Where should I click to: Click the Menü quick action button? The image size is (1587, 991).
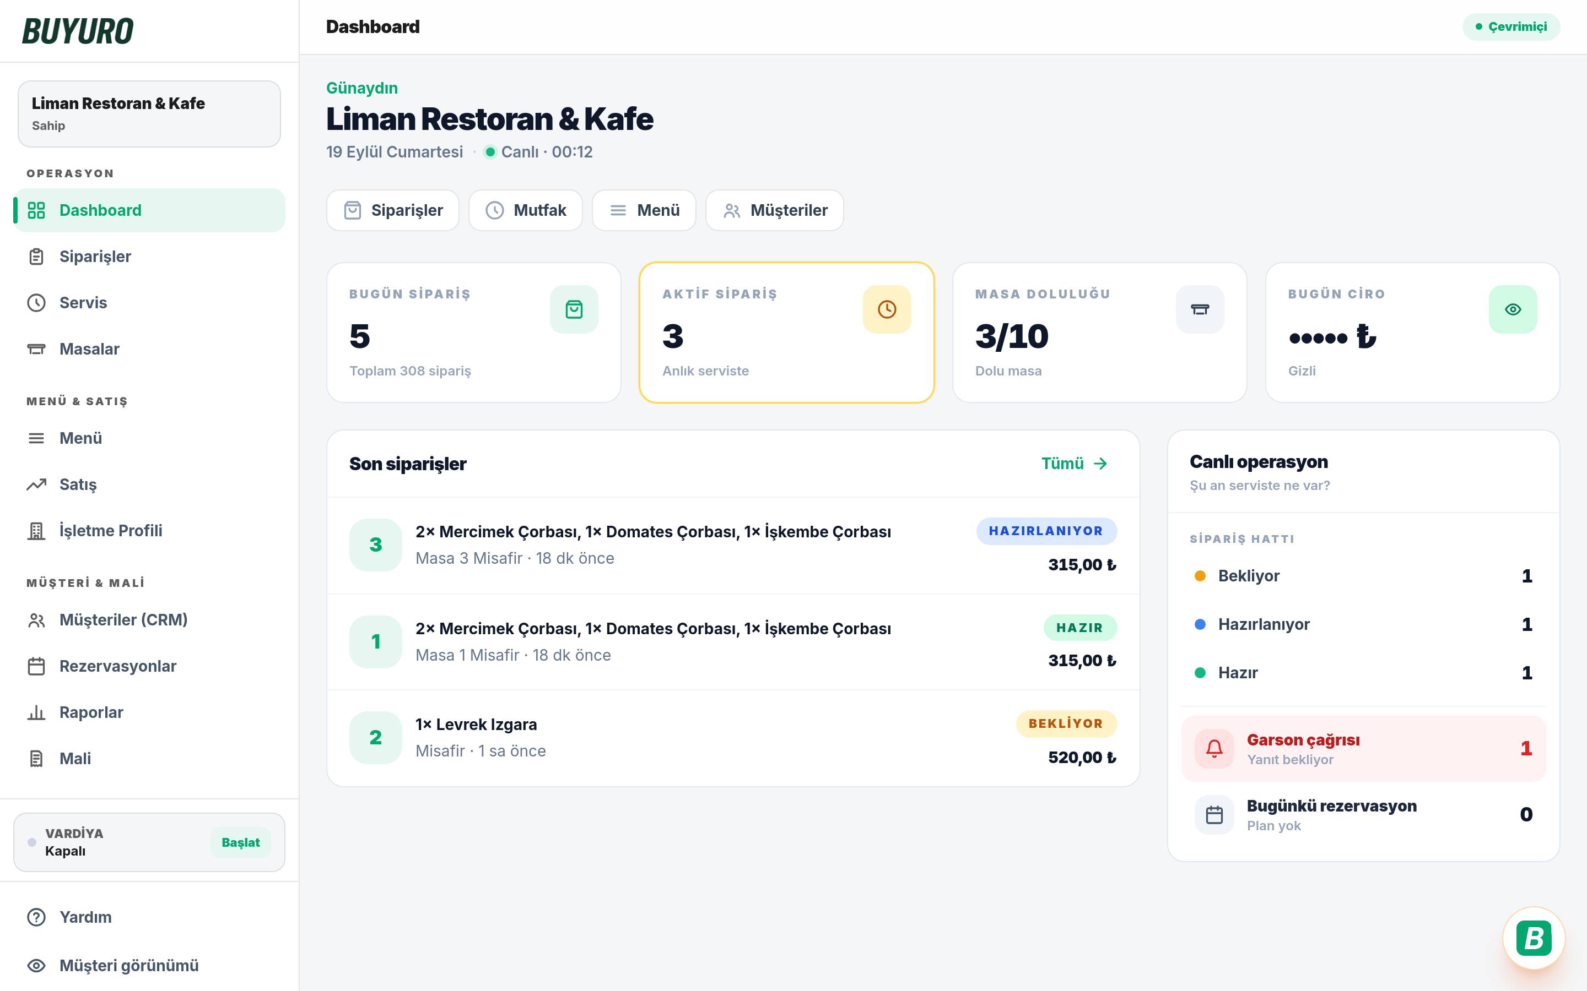click(644, 210)
